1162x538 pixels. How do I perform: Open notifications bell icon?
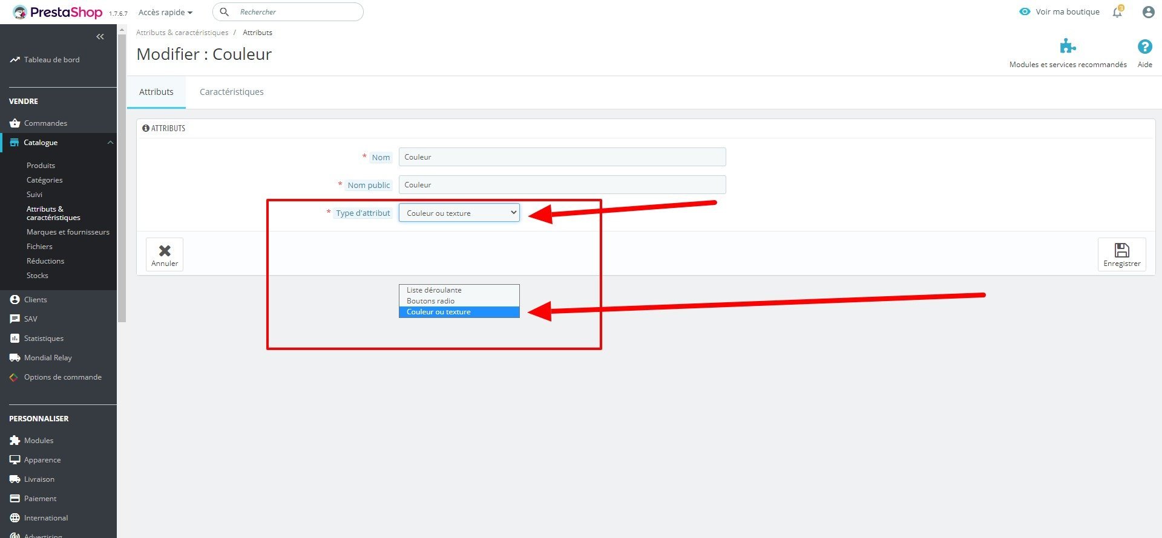1117,12
